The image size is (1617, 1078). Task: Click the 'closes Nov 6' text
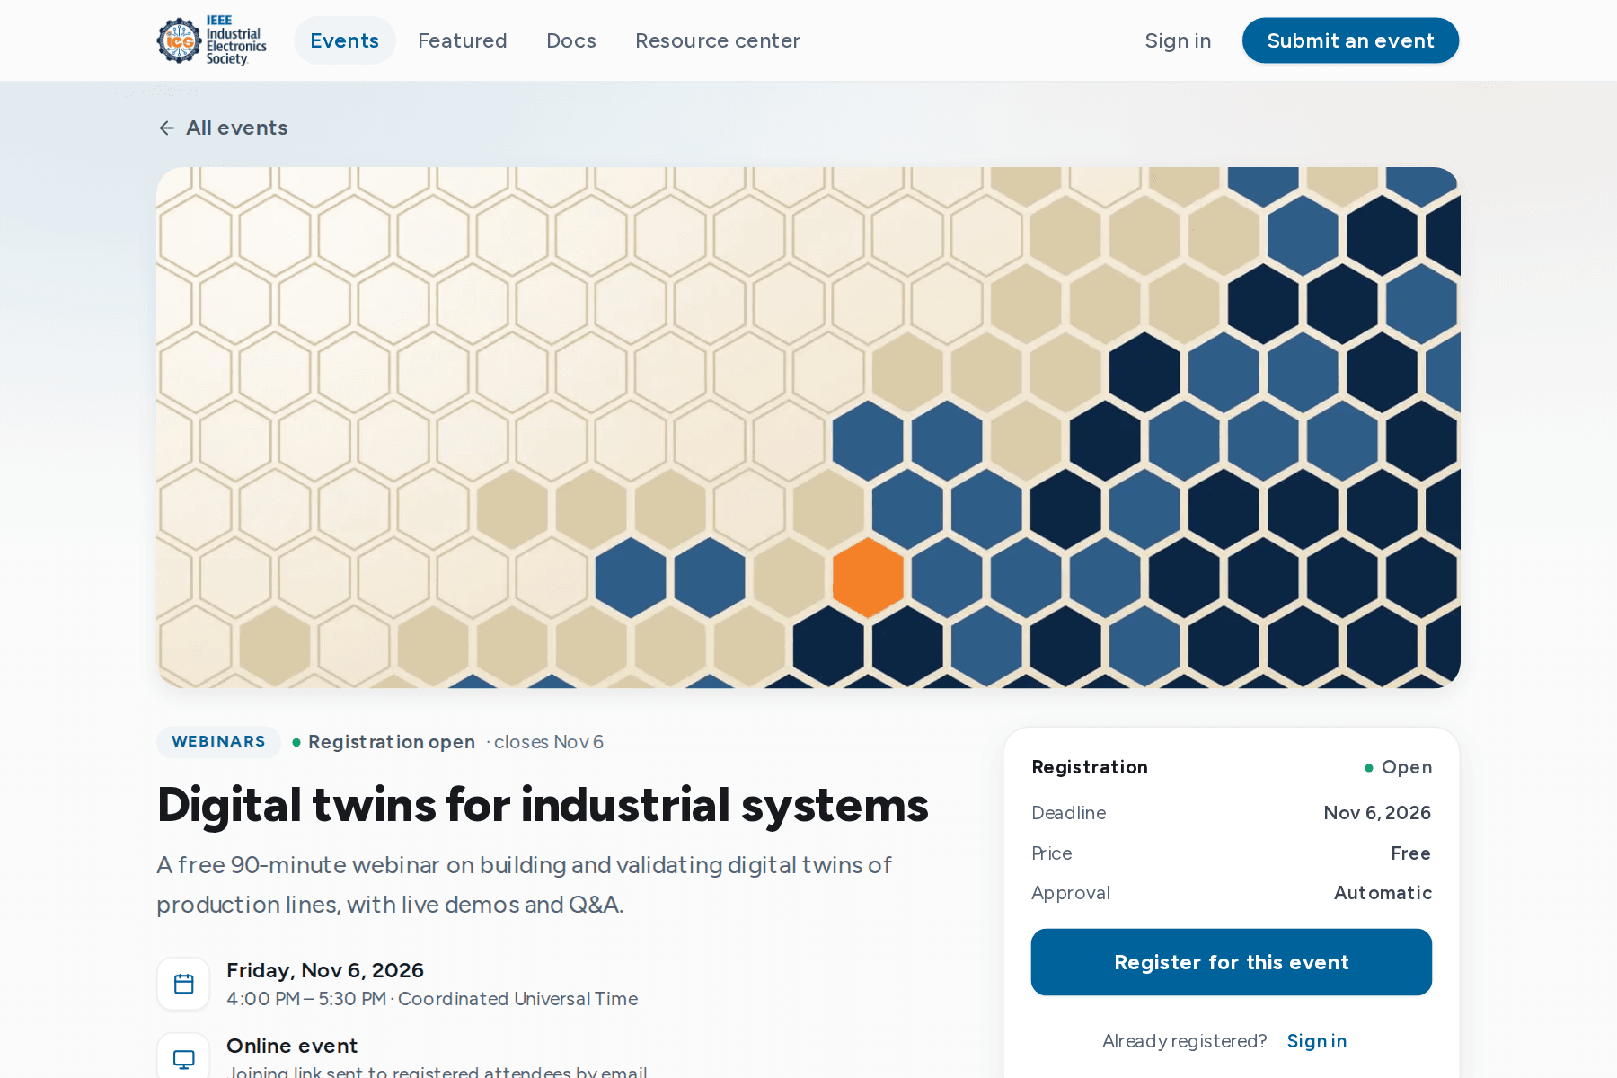point(548,742)
